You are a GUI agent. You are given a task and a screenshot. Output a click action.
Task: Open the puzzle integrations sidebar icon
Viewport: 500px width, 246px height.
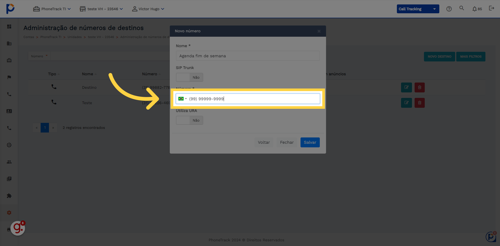point(9,196)
